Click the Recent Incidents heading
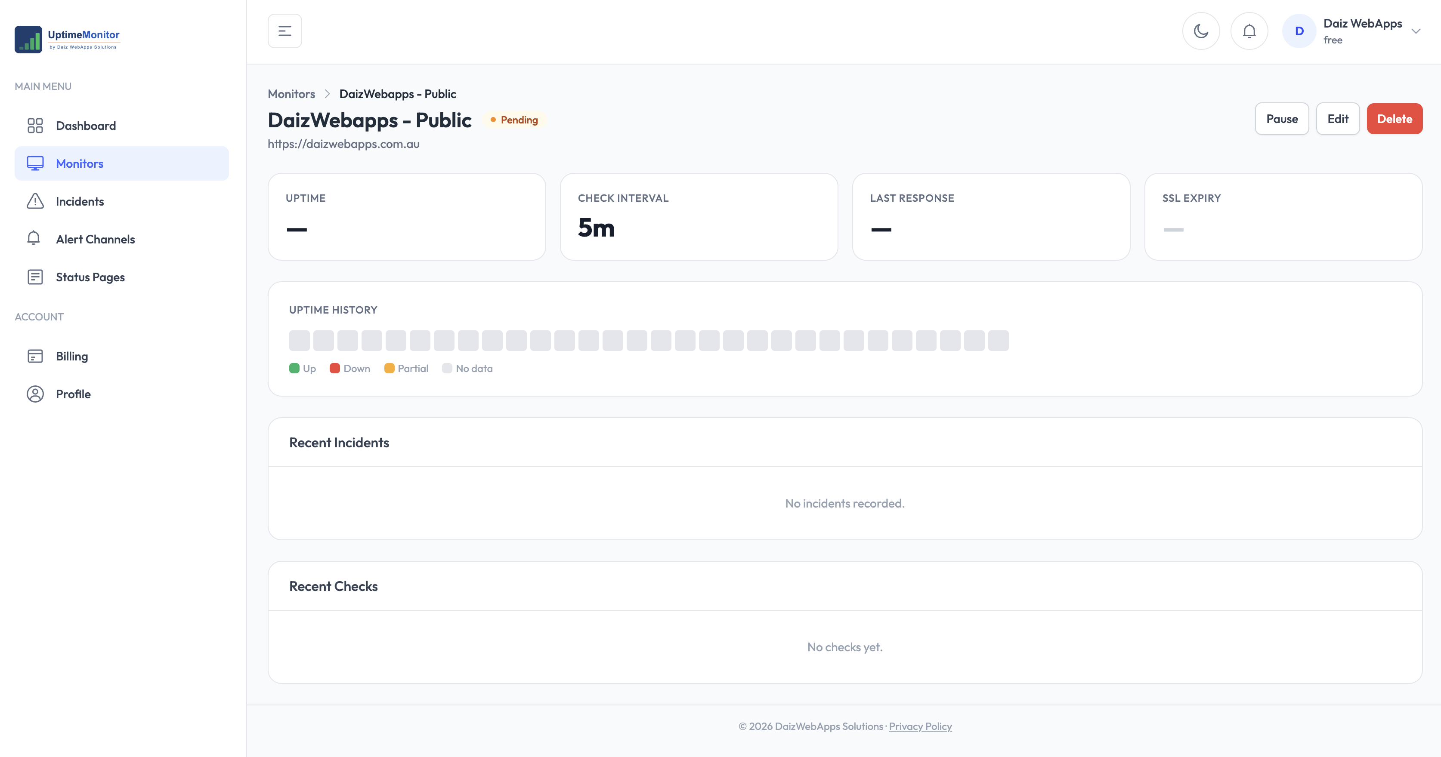The height and width of the screenshot is (757, 1441). pyautogui.click(x=339, y=442)
